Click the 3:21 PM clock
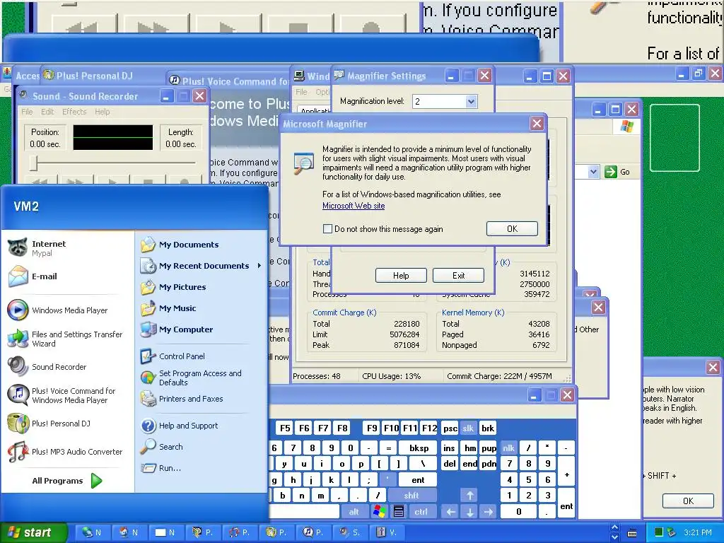This screenshot has width=724, height=543. pyautogui.click(x=698, y=532)
